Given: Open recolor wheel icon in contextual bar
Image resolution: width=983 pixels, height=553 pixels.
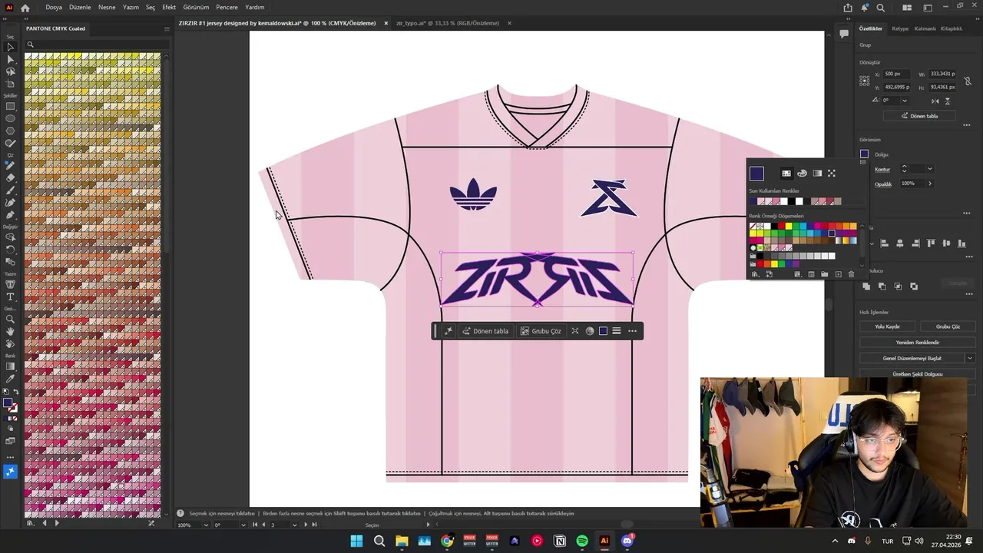Looking at the screenshot, I should [x=590, y=331].
